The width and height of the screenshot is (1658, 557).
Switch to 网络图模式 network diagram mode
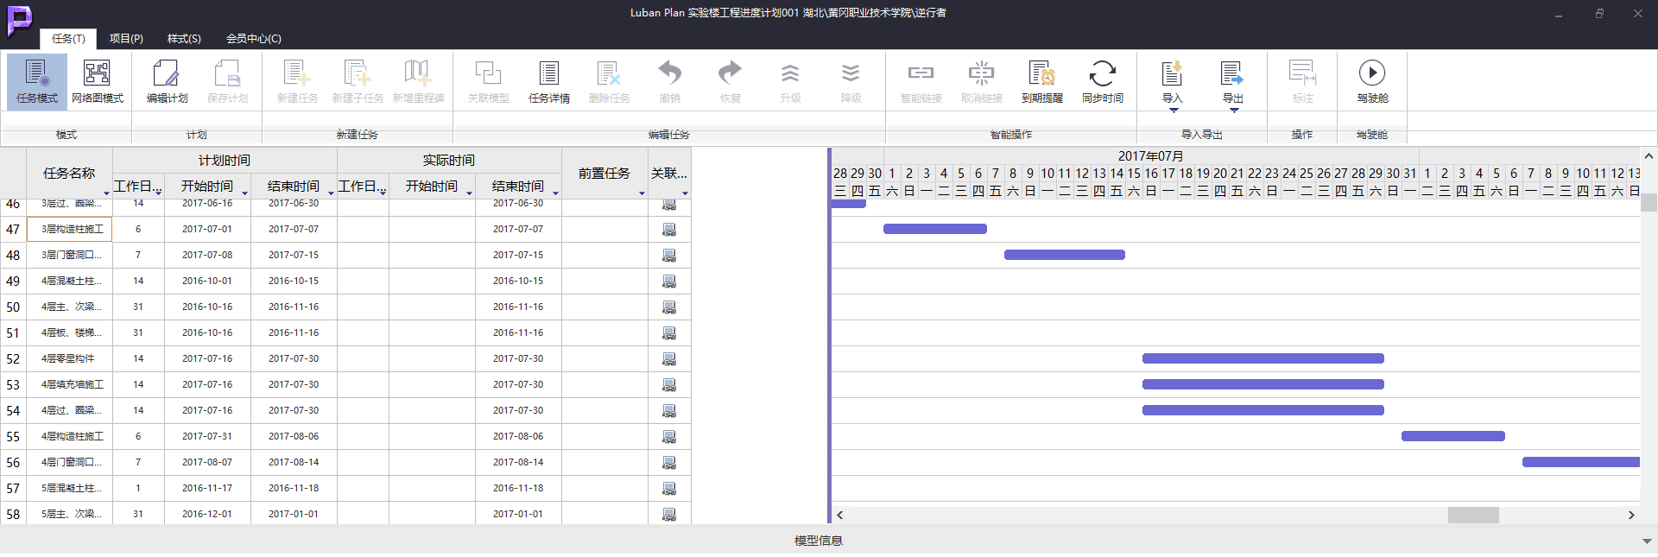coord(97,82)
